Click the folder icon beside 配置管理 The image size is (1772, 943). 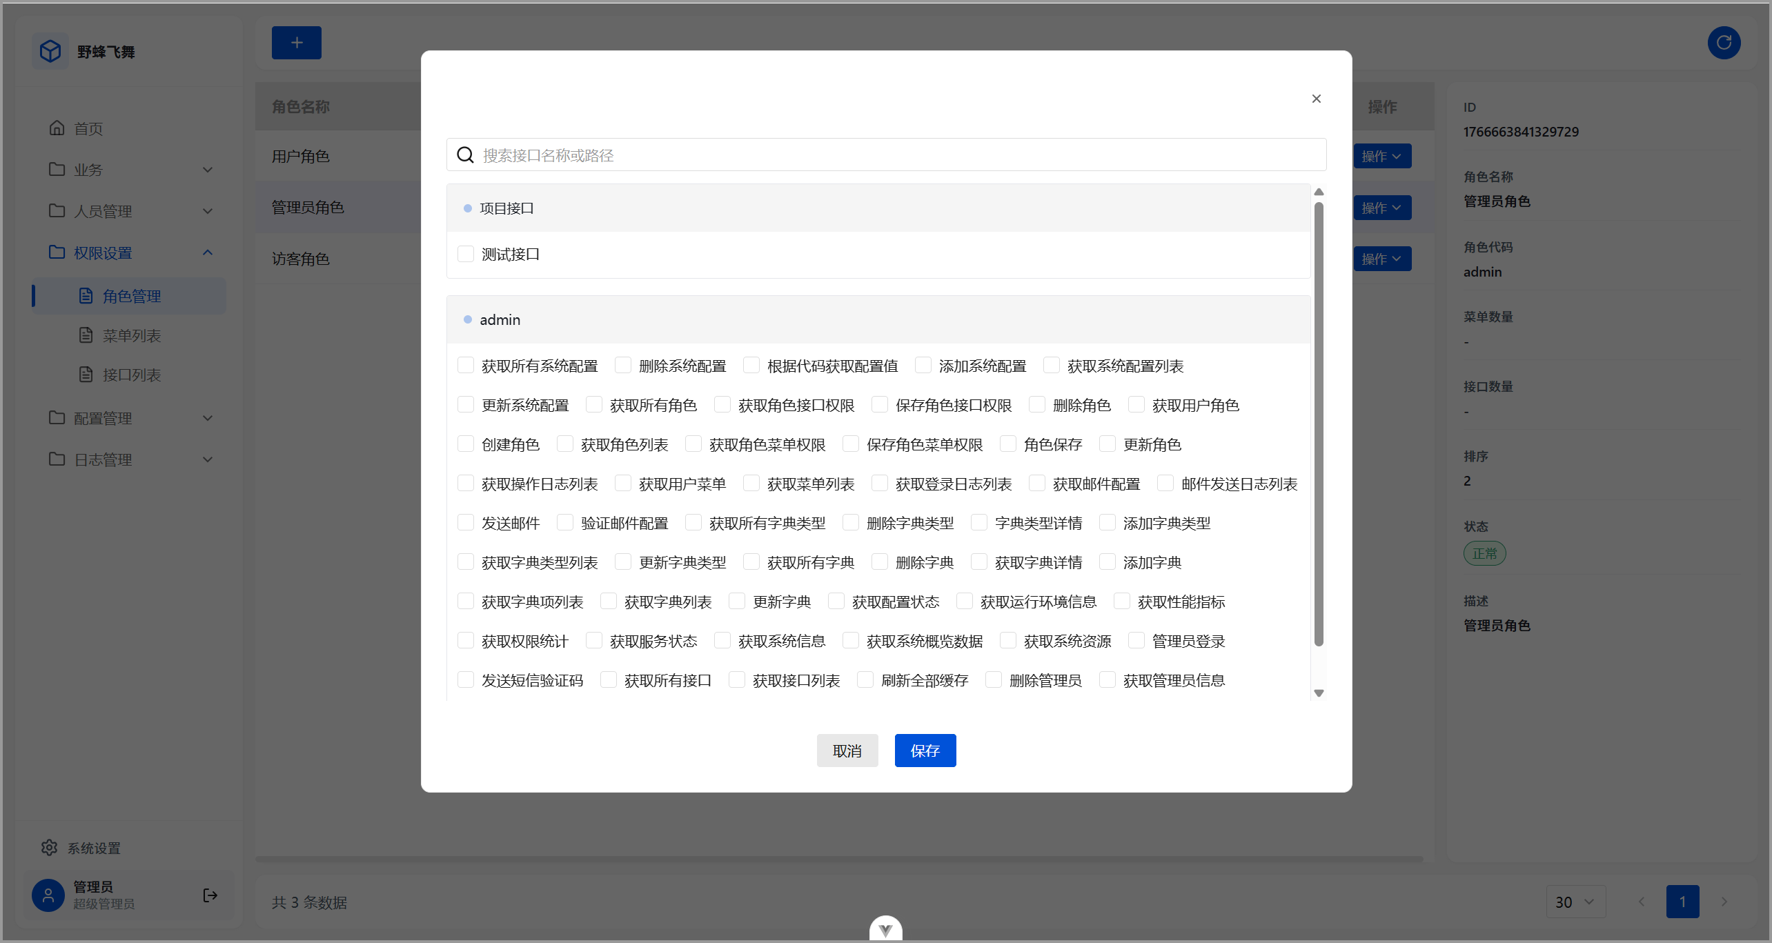pos(57,417)
